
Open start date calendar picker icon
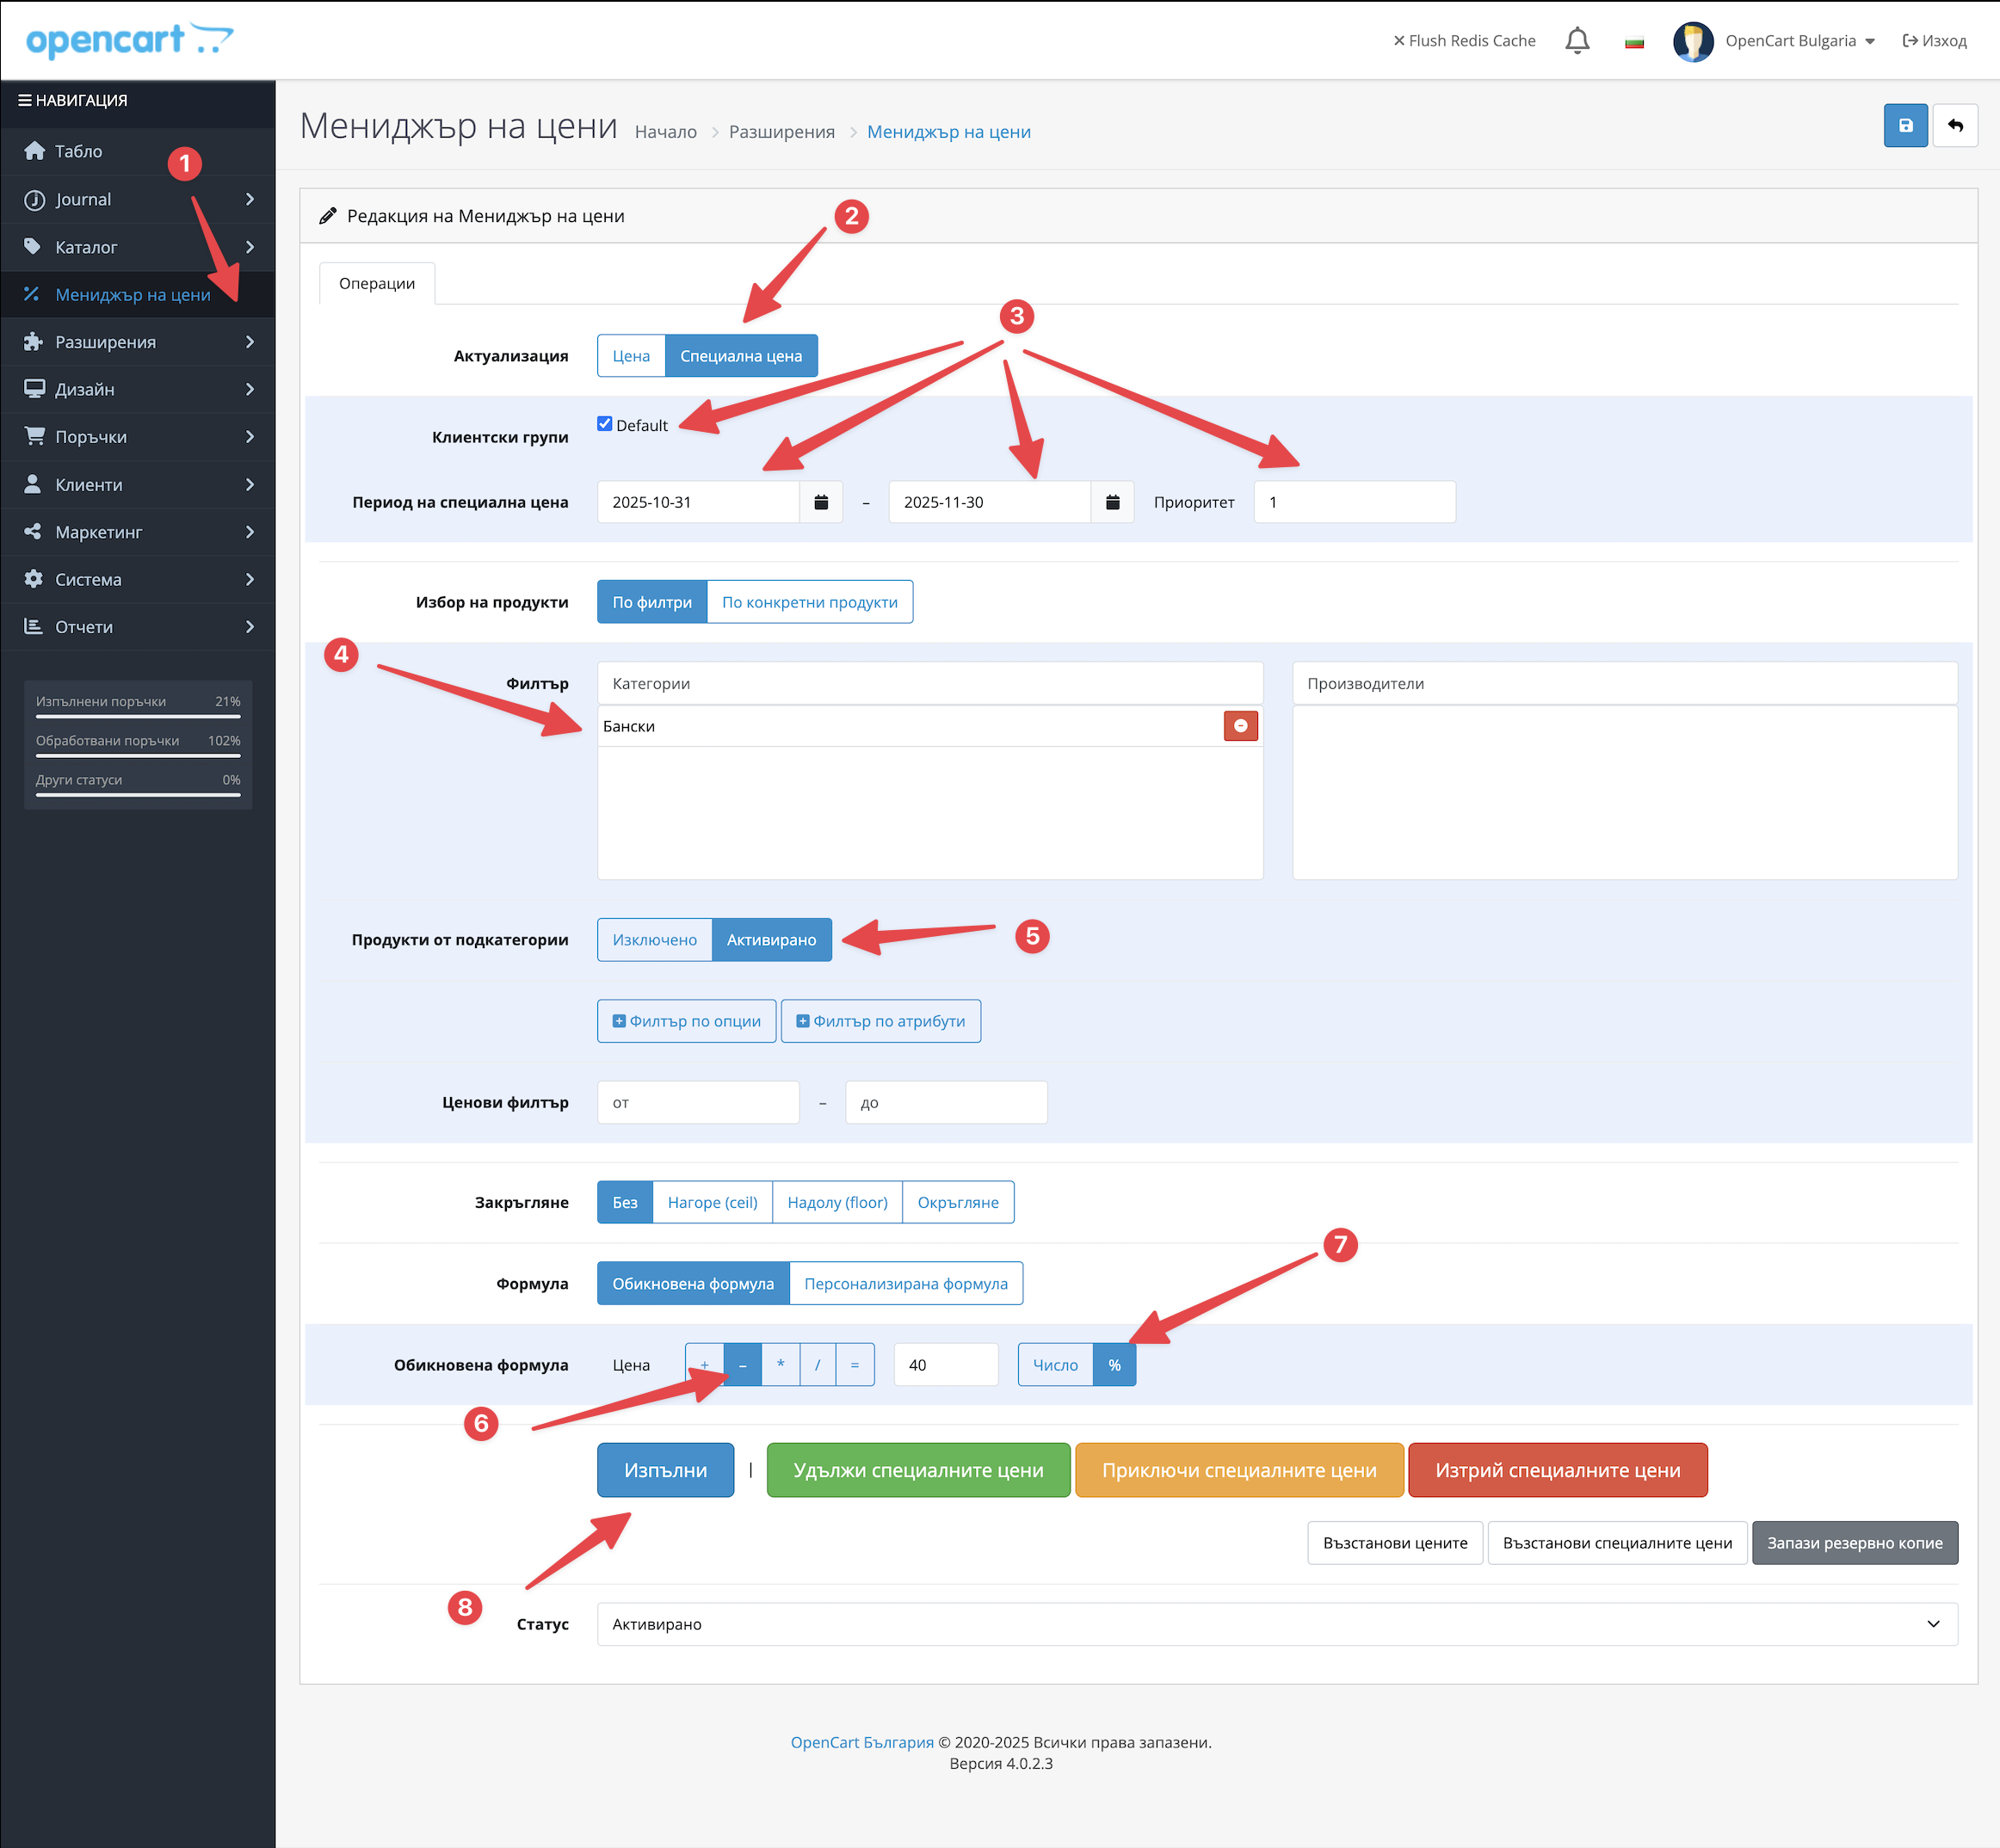[x=820, y=502]
